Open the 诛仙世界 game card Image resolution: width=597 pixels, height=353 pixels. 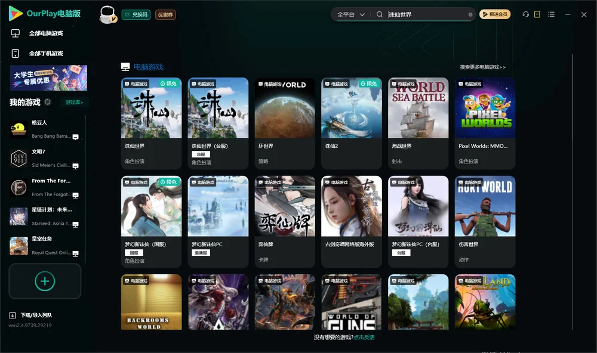[x=151, y=123]
